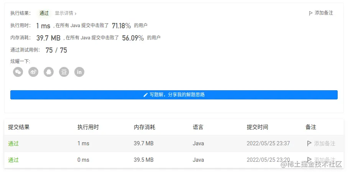348x174 pixels.
Task: Click the 39.7 MB table cell
Action: coord(144,143)
